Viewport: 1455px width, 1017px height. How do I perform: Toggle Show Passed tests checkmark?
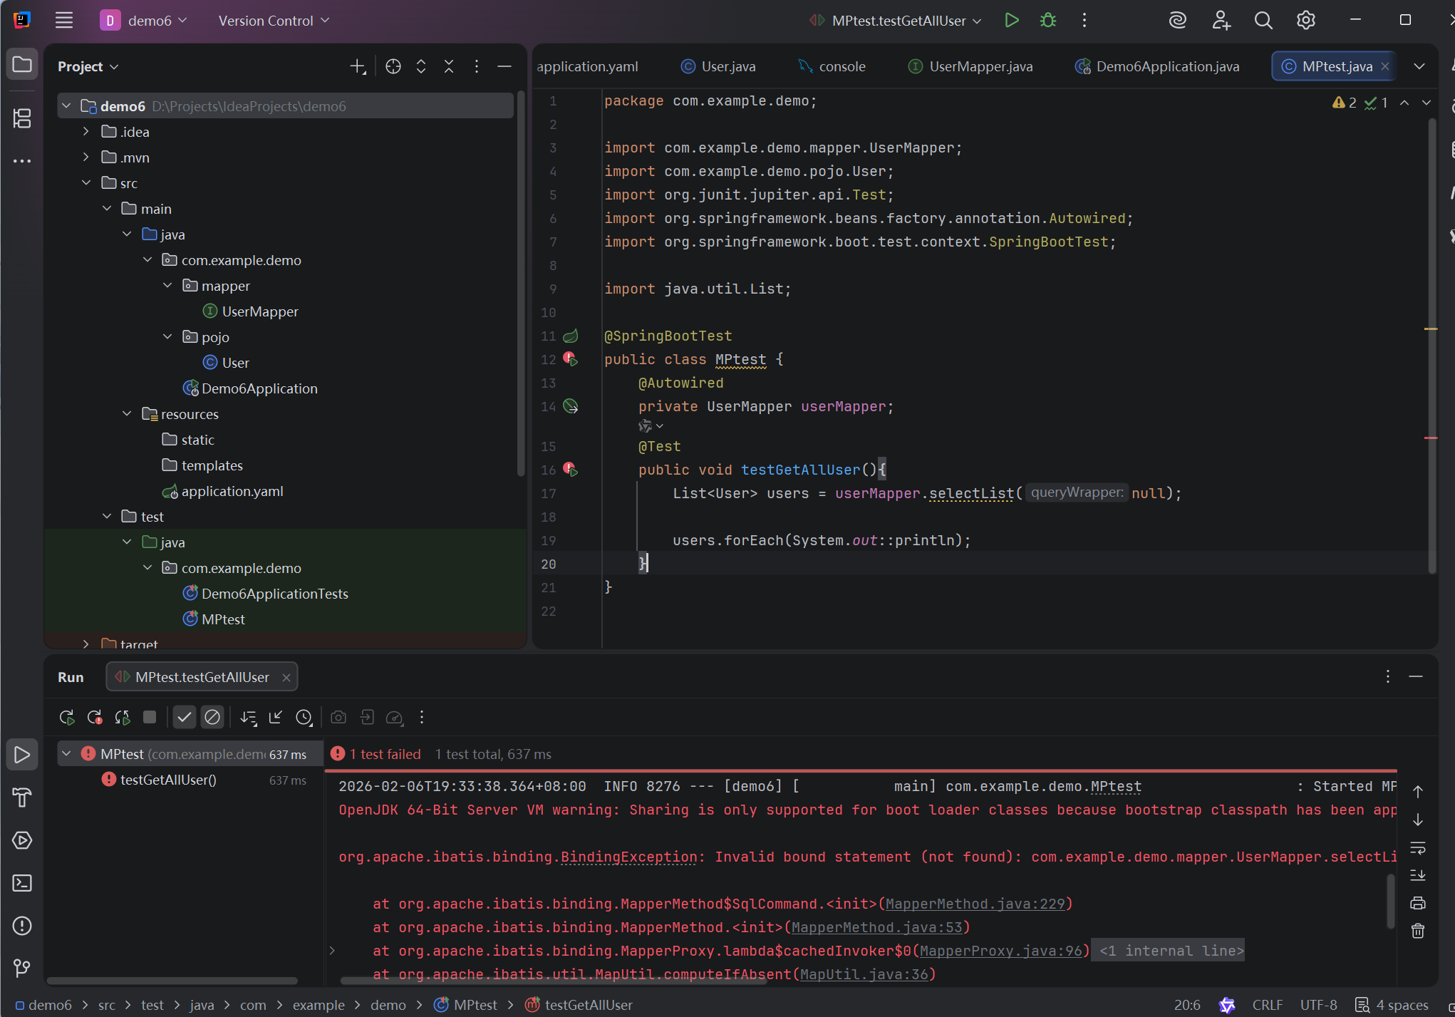pyautogui.click(x=185, y=718)
